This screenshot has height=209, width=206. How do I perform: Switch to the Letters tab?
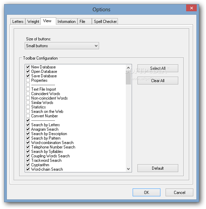point(18,22)
